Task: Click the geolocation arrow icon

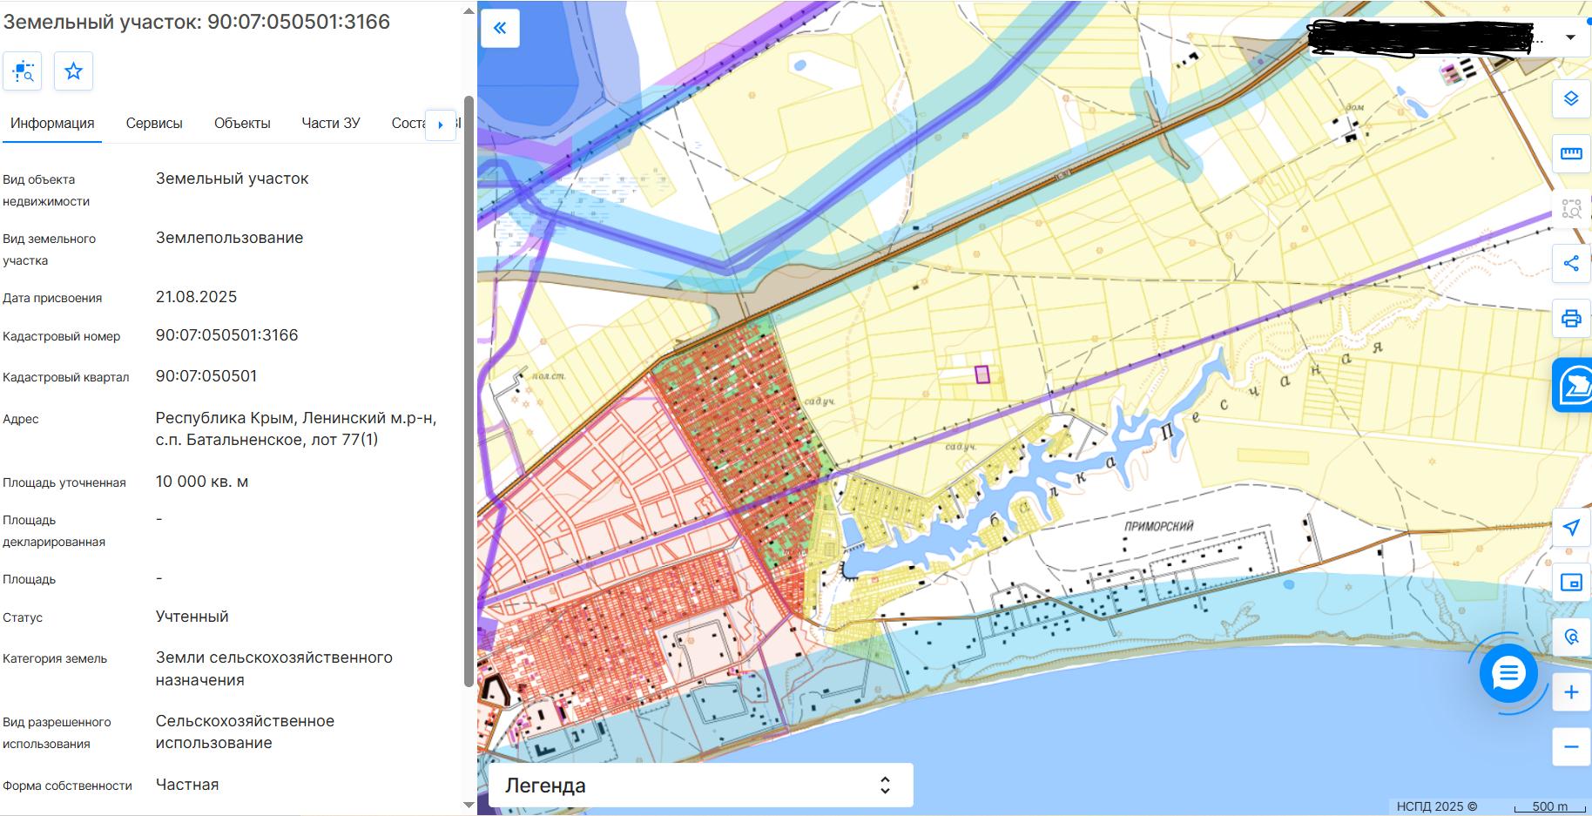Action: point(1571,528)
